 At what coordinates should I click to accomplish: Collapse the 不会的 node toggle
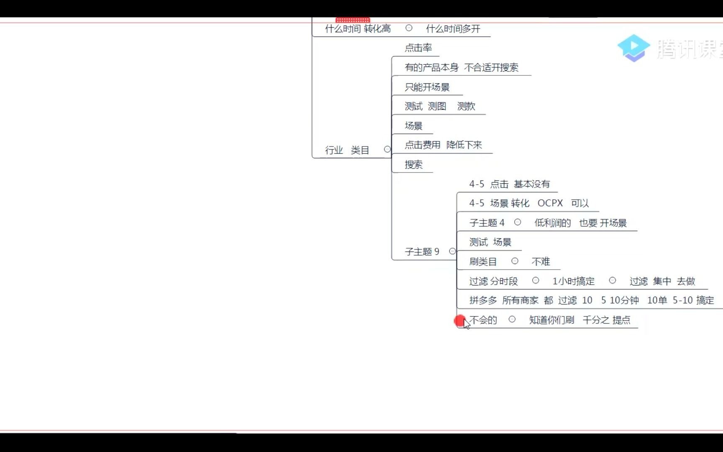(x=512, y=319)
